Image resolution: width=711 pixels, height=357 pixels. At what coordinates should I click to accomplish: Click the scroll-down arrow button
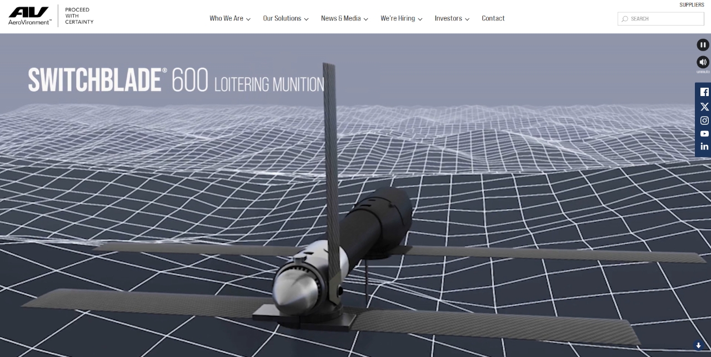pyautogui.click(x=699, y=345)
